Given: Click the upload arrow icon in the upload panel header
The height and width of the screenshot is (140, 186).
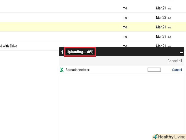Looking at the screenshot, I should click(x=62, y=52).
